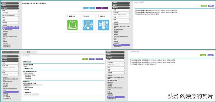Select the AP 模式 radio button
The image size is (216, 102).
click(x=83, y=16)
